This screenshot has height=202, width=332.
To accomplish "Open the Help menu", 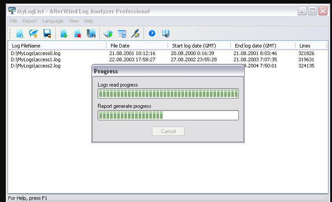I will pyautogui.click(x=89, y=21).
